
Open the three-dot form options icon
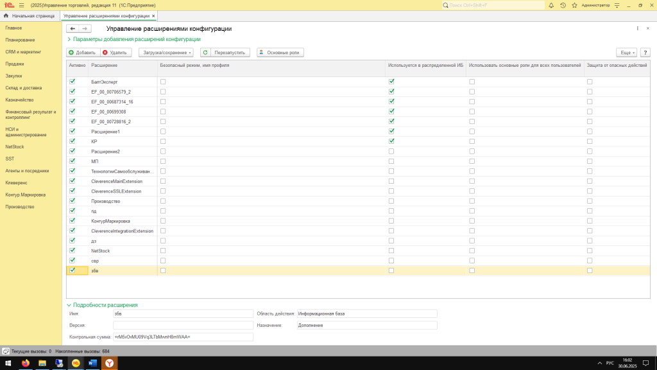[x=638, y=28]
